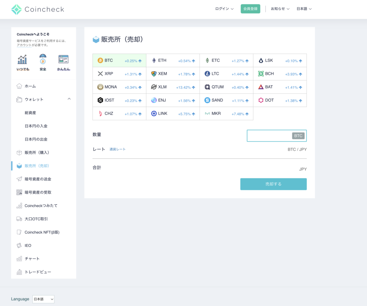Image resolution: width=367 pixels, height=306 pixels.
Task: Open Coincheck NFT(β版) menu item
Action: click(x=42, y=232)
